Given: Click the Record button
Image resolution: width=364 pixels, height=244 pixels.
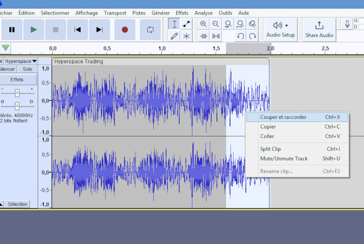Looking at the screenshot, I should click(124, 29).
